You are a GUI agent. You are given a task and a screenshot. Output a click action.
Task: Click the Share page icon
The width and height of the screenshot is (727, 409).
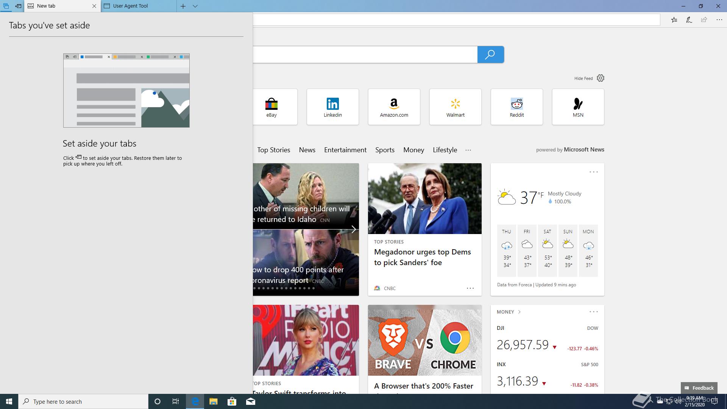point(704,20)
